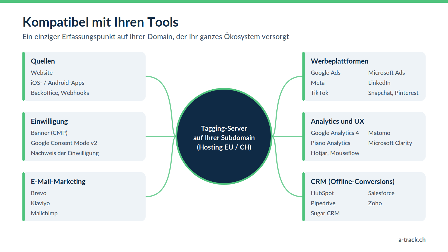Select 'CRM (Offline-Conversions)' heading
448x252 pixels.
353,181
